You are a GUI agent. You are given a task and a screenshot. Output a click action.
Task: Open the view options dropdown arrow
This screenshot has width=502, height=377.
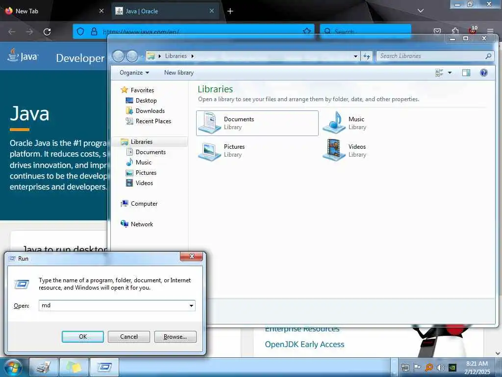[x=450, y=73]
